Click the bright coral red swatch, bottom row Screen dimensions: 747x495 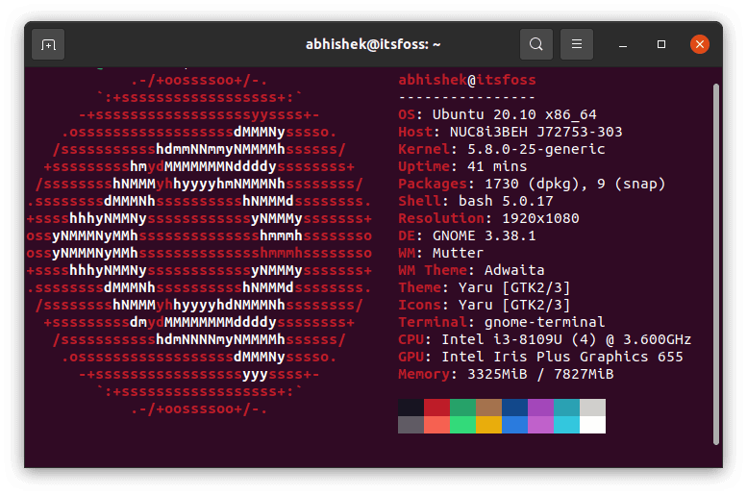click(x=436, y=425)
